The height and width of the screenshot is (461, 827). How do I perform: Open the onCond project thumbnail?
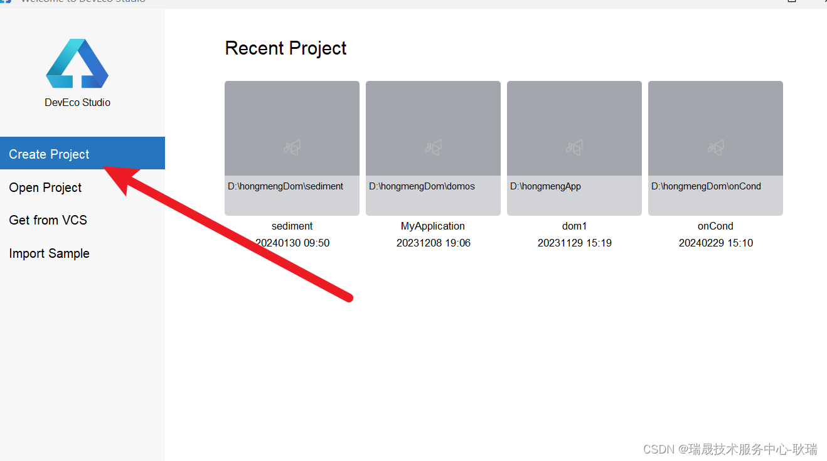pos(715,148)
